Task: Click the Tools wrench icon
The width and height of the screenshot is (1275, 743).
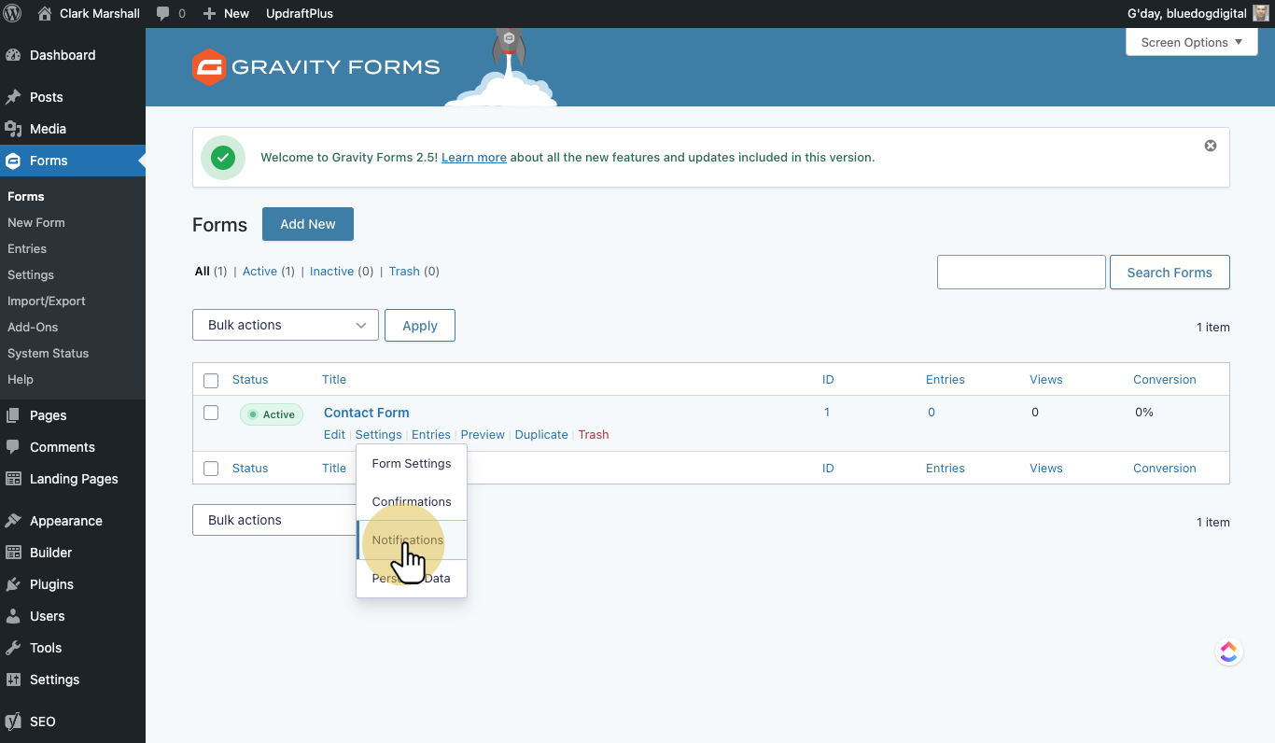Action: 13,648
